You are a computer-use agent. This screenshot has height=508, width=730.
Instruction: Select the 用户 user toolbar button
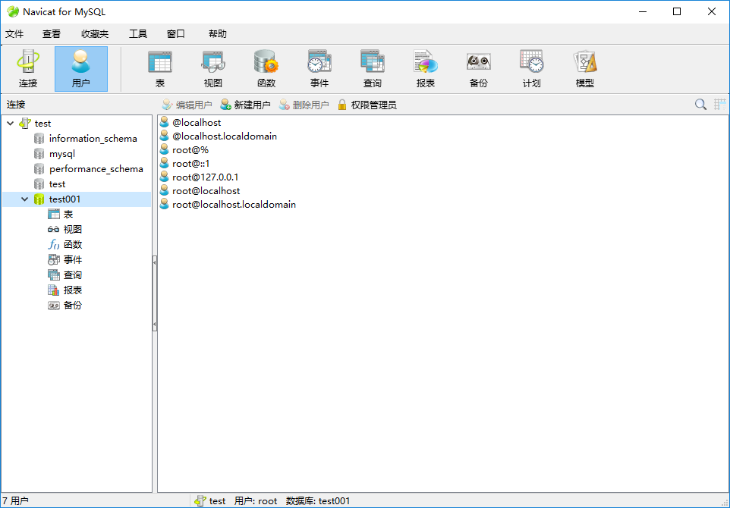point(81,69)
